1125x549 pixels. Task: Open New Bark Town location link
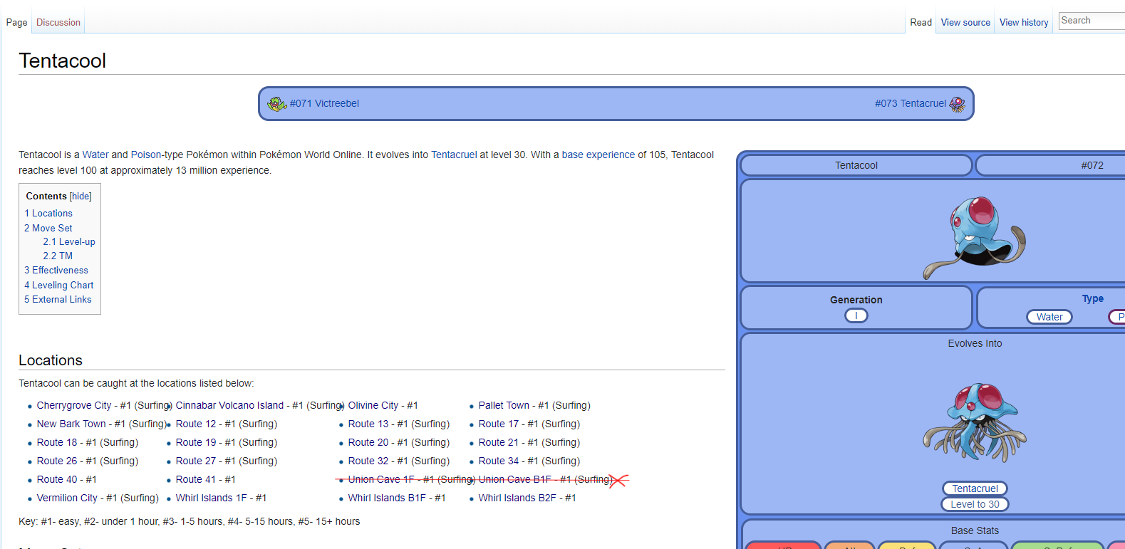(71, 424)
